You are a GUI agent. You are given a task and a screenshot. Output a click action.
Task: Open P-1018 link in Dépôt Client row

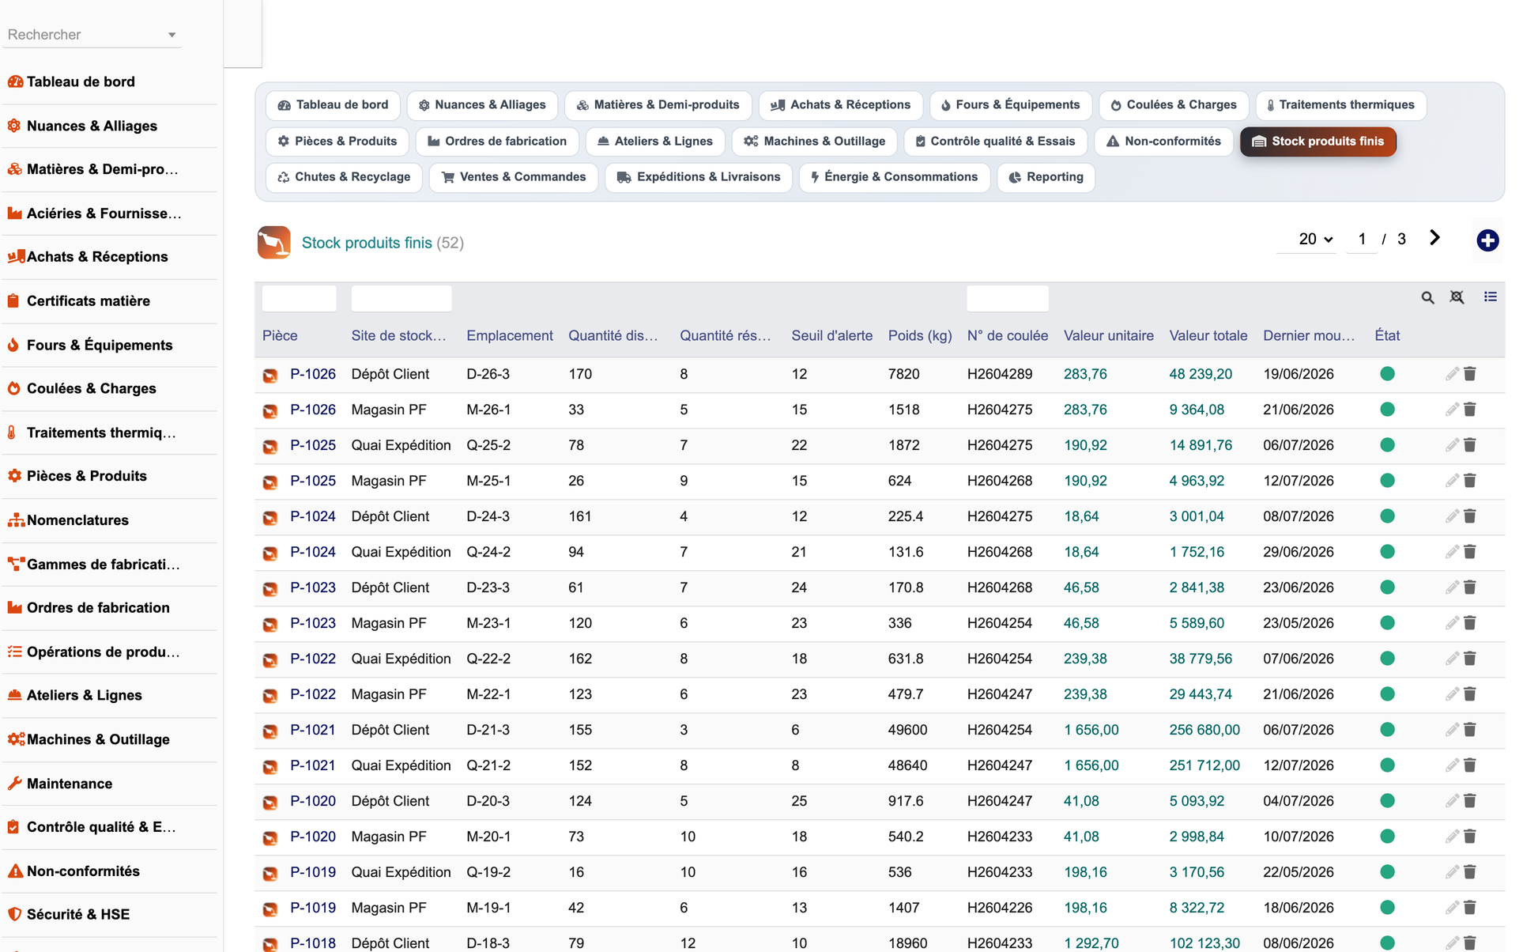pyautogui.click(x=313, y=943)
